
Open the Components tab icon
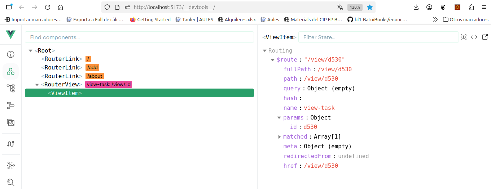(10, 72)
